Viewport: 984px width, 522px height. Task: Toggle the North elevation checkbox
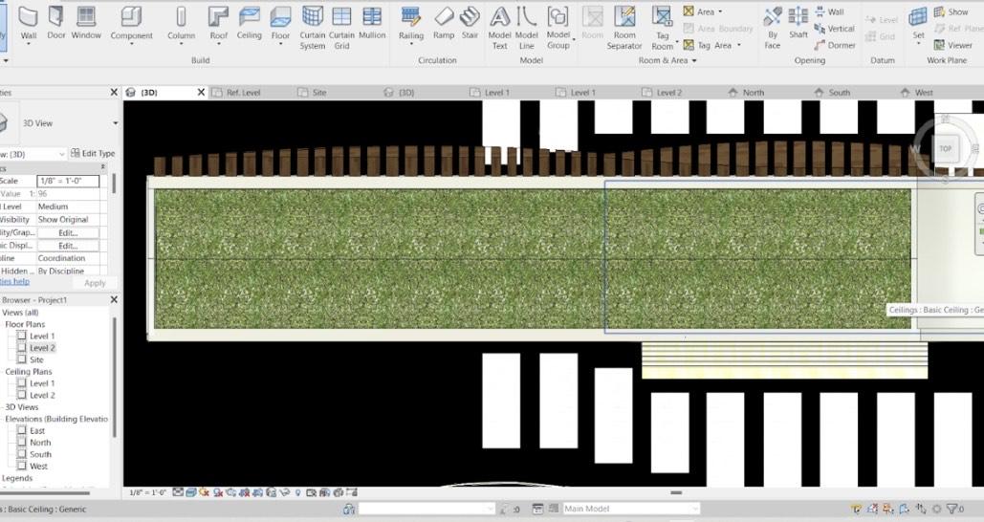22,443
